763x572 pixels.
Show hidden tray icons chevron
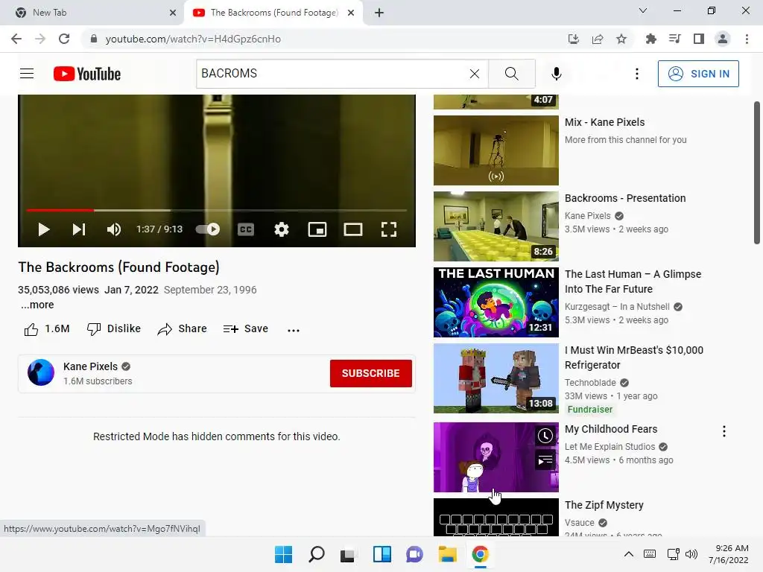pyautogui.click(x=629, y=554)
